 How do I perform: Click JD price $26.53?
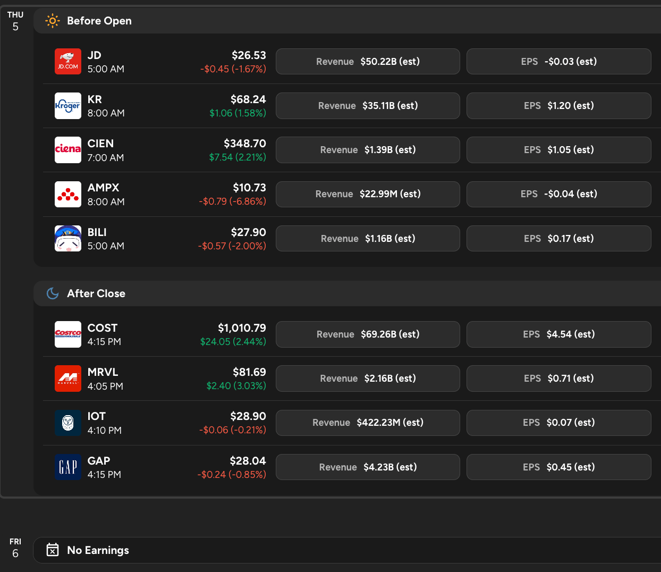point(249,55)
